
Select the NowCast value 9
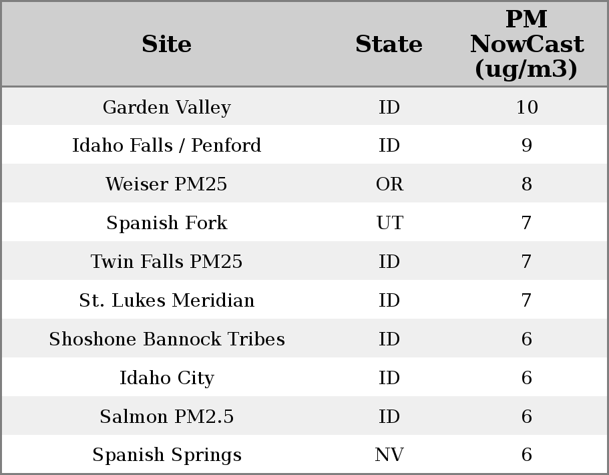pos(527,146)
